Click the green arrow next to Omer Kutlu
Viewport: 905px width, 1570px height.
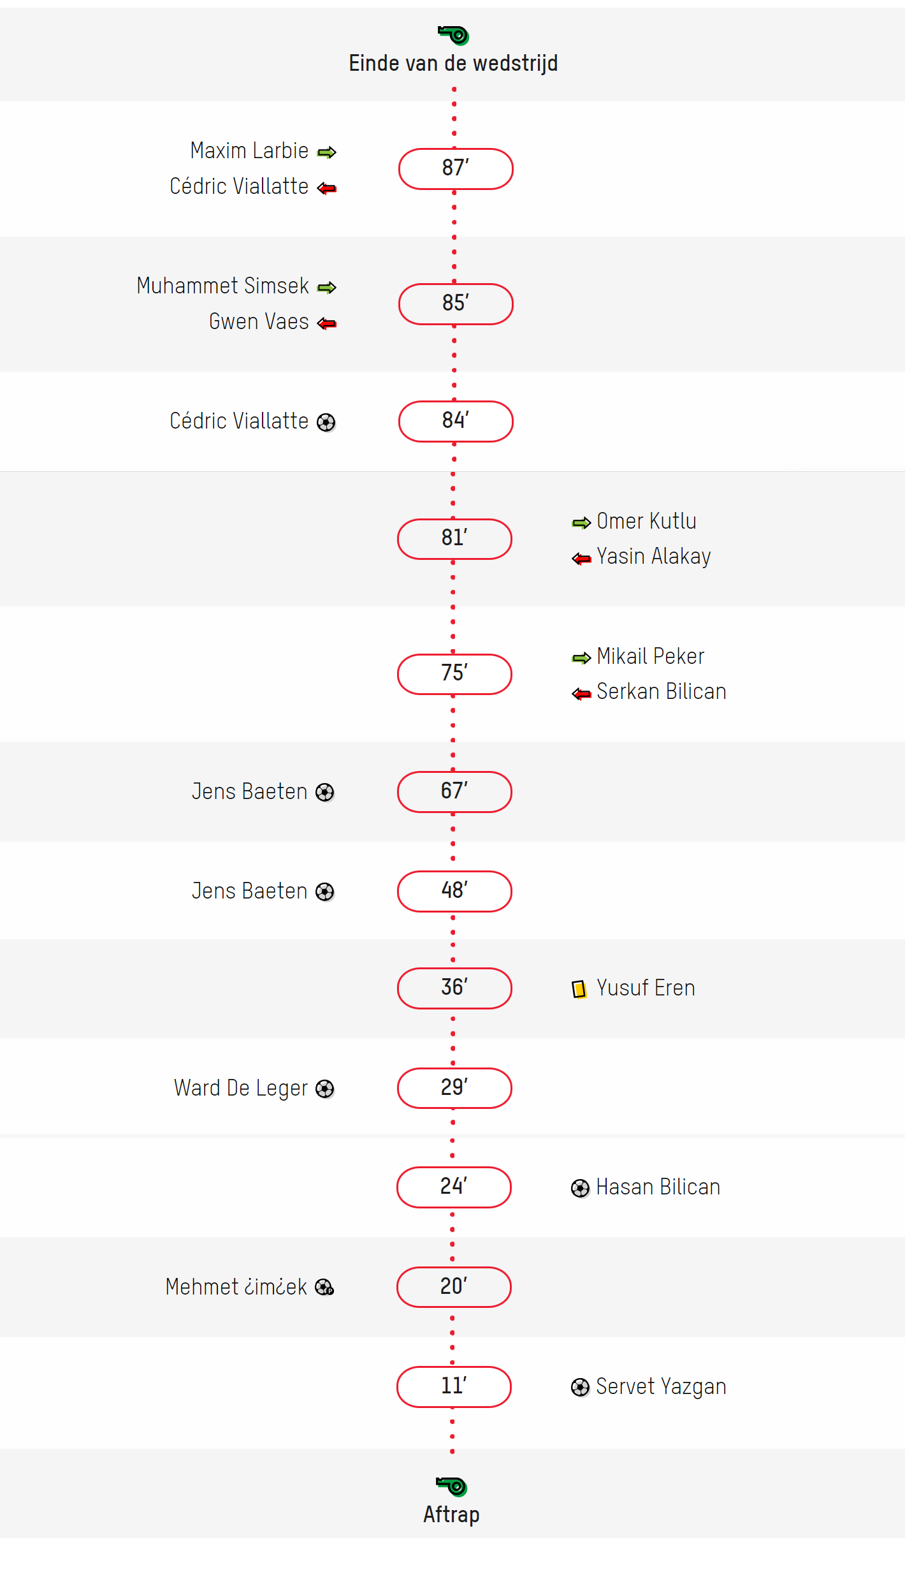581,523
